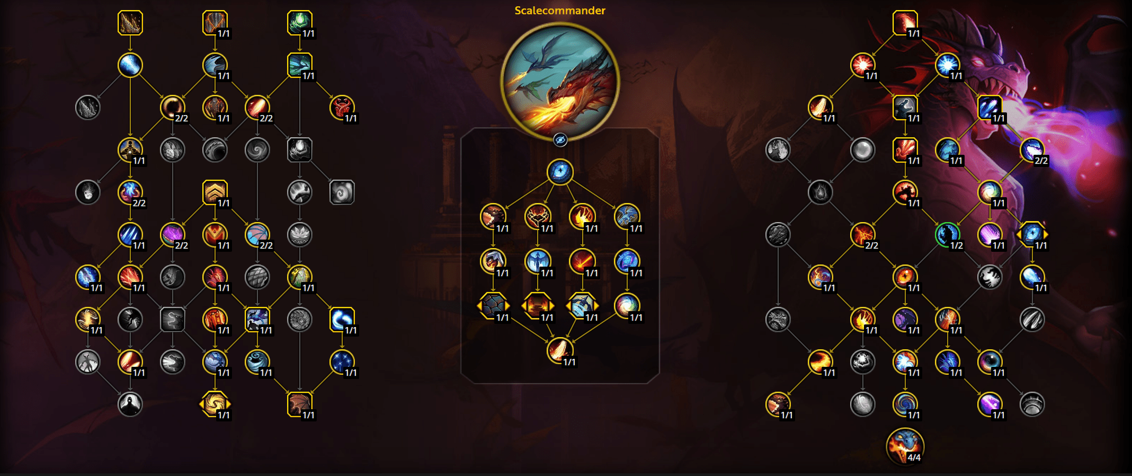Viewport: 1132px width, 476px height.
Task: Select the red entwined serpents talent
Action: [x=342, y=108]
